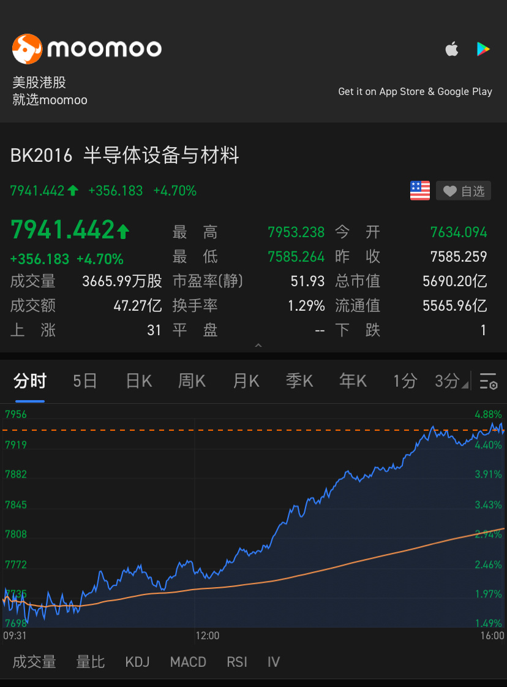Image resolution: width=507 pixels, height=687 pixels.
Task: Show the 年K chart tab
Action: pyautogui.click(x=353, y=381)
